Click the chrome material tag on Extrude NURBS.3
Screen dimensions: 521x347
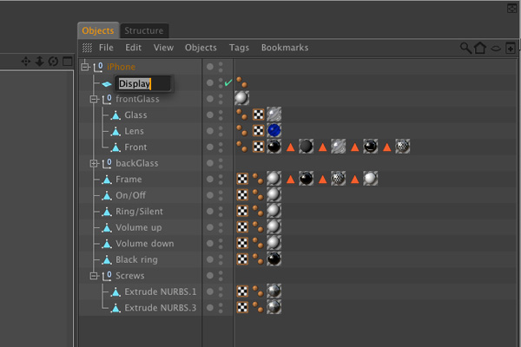[x=274, y=307]
